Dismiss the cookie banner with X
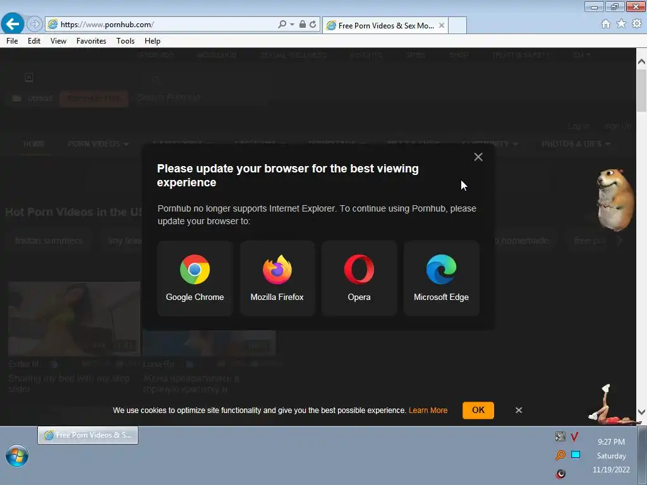The image size is (647, 485). 519,410
